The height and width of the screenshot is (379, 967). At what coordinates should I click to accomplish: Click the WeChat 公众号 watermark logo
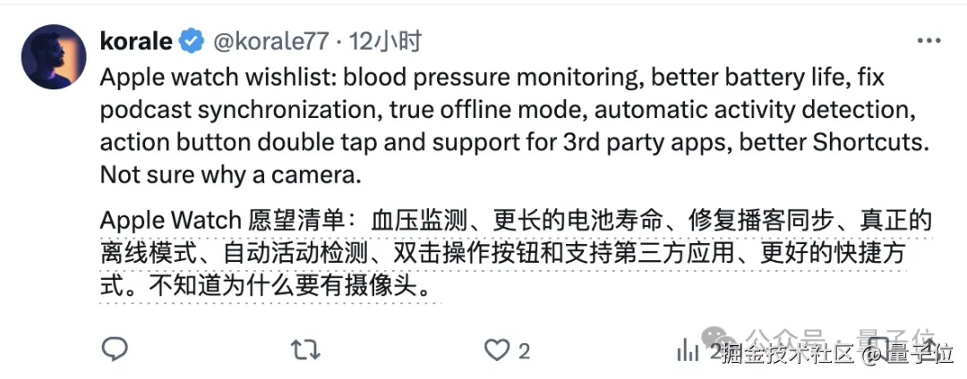pos(720,337)
